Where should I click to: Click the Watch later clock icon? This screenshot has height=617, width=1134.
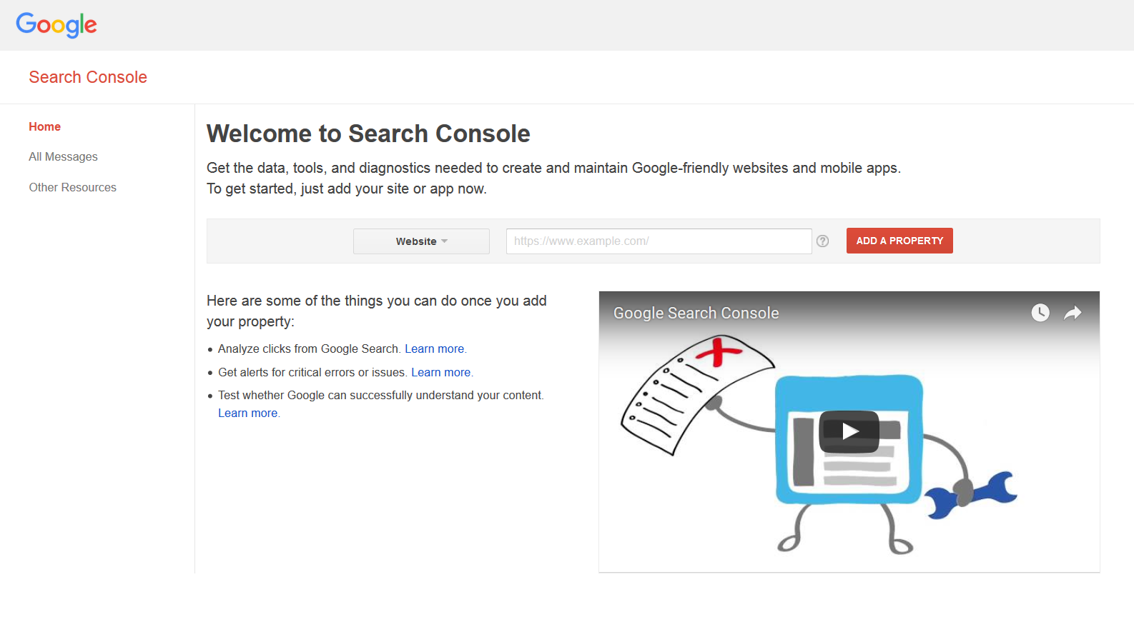pyautogui.click(x=1040, y=313)
